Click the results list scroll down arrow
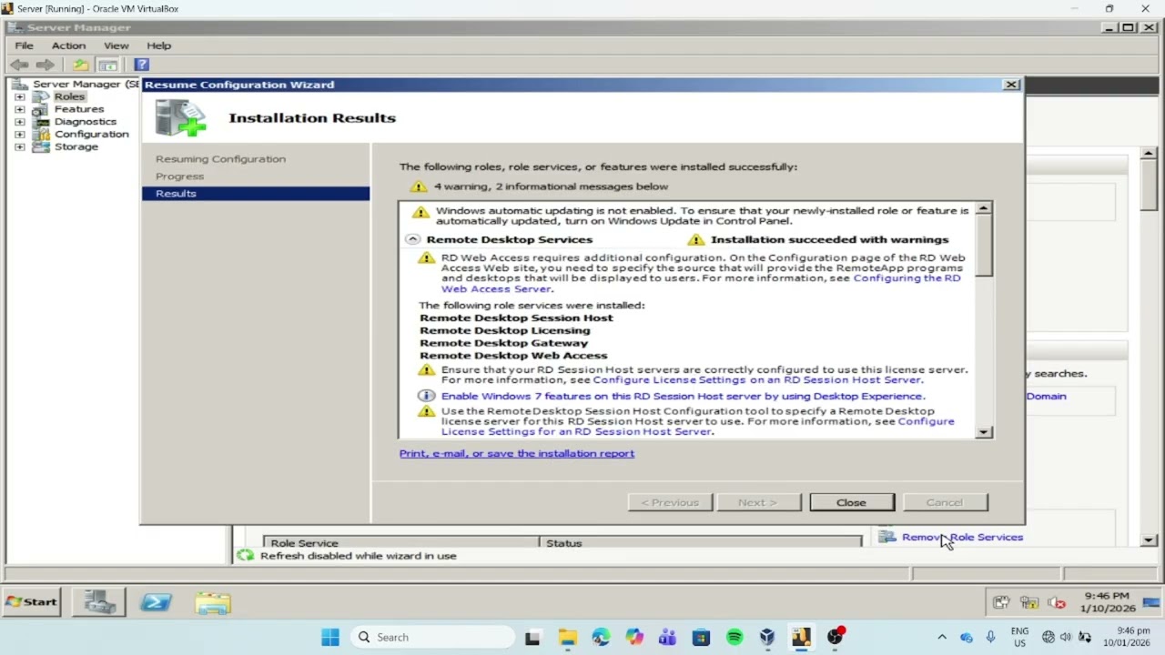Image resolution: width=1165 pixels, height=655 pixels. tap(983, 432)
